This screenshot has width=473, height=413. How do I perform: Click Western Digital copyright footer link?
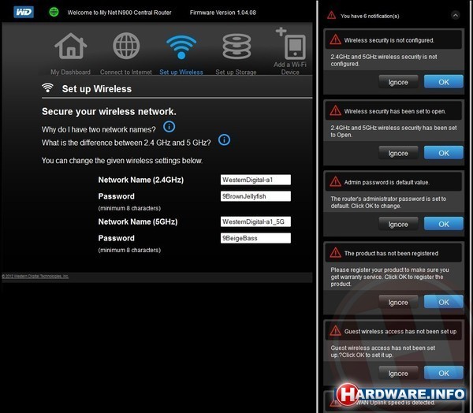(35, 276)
